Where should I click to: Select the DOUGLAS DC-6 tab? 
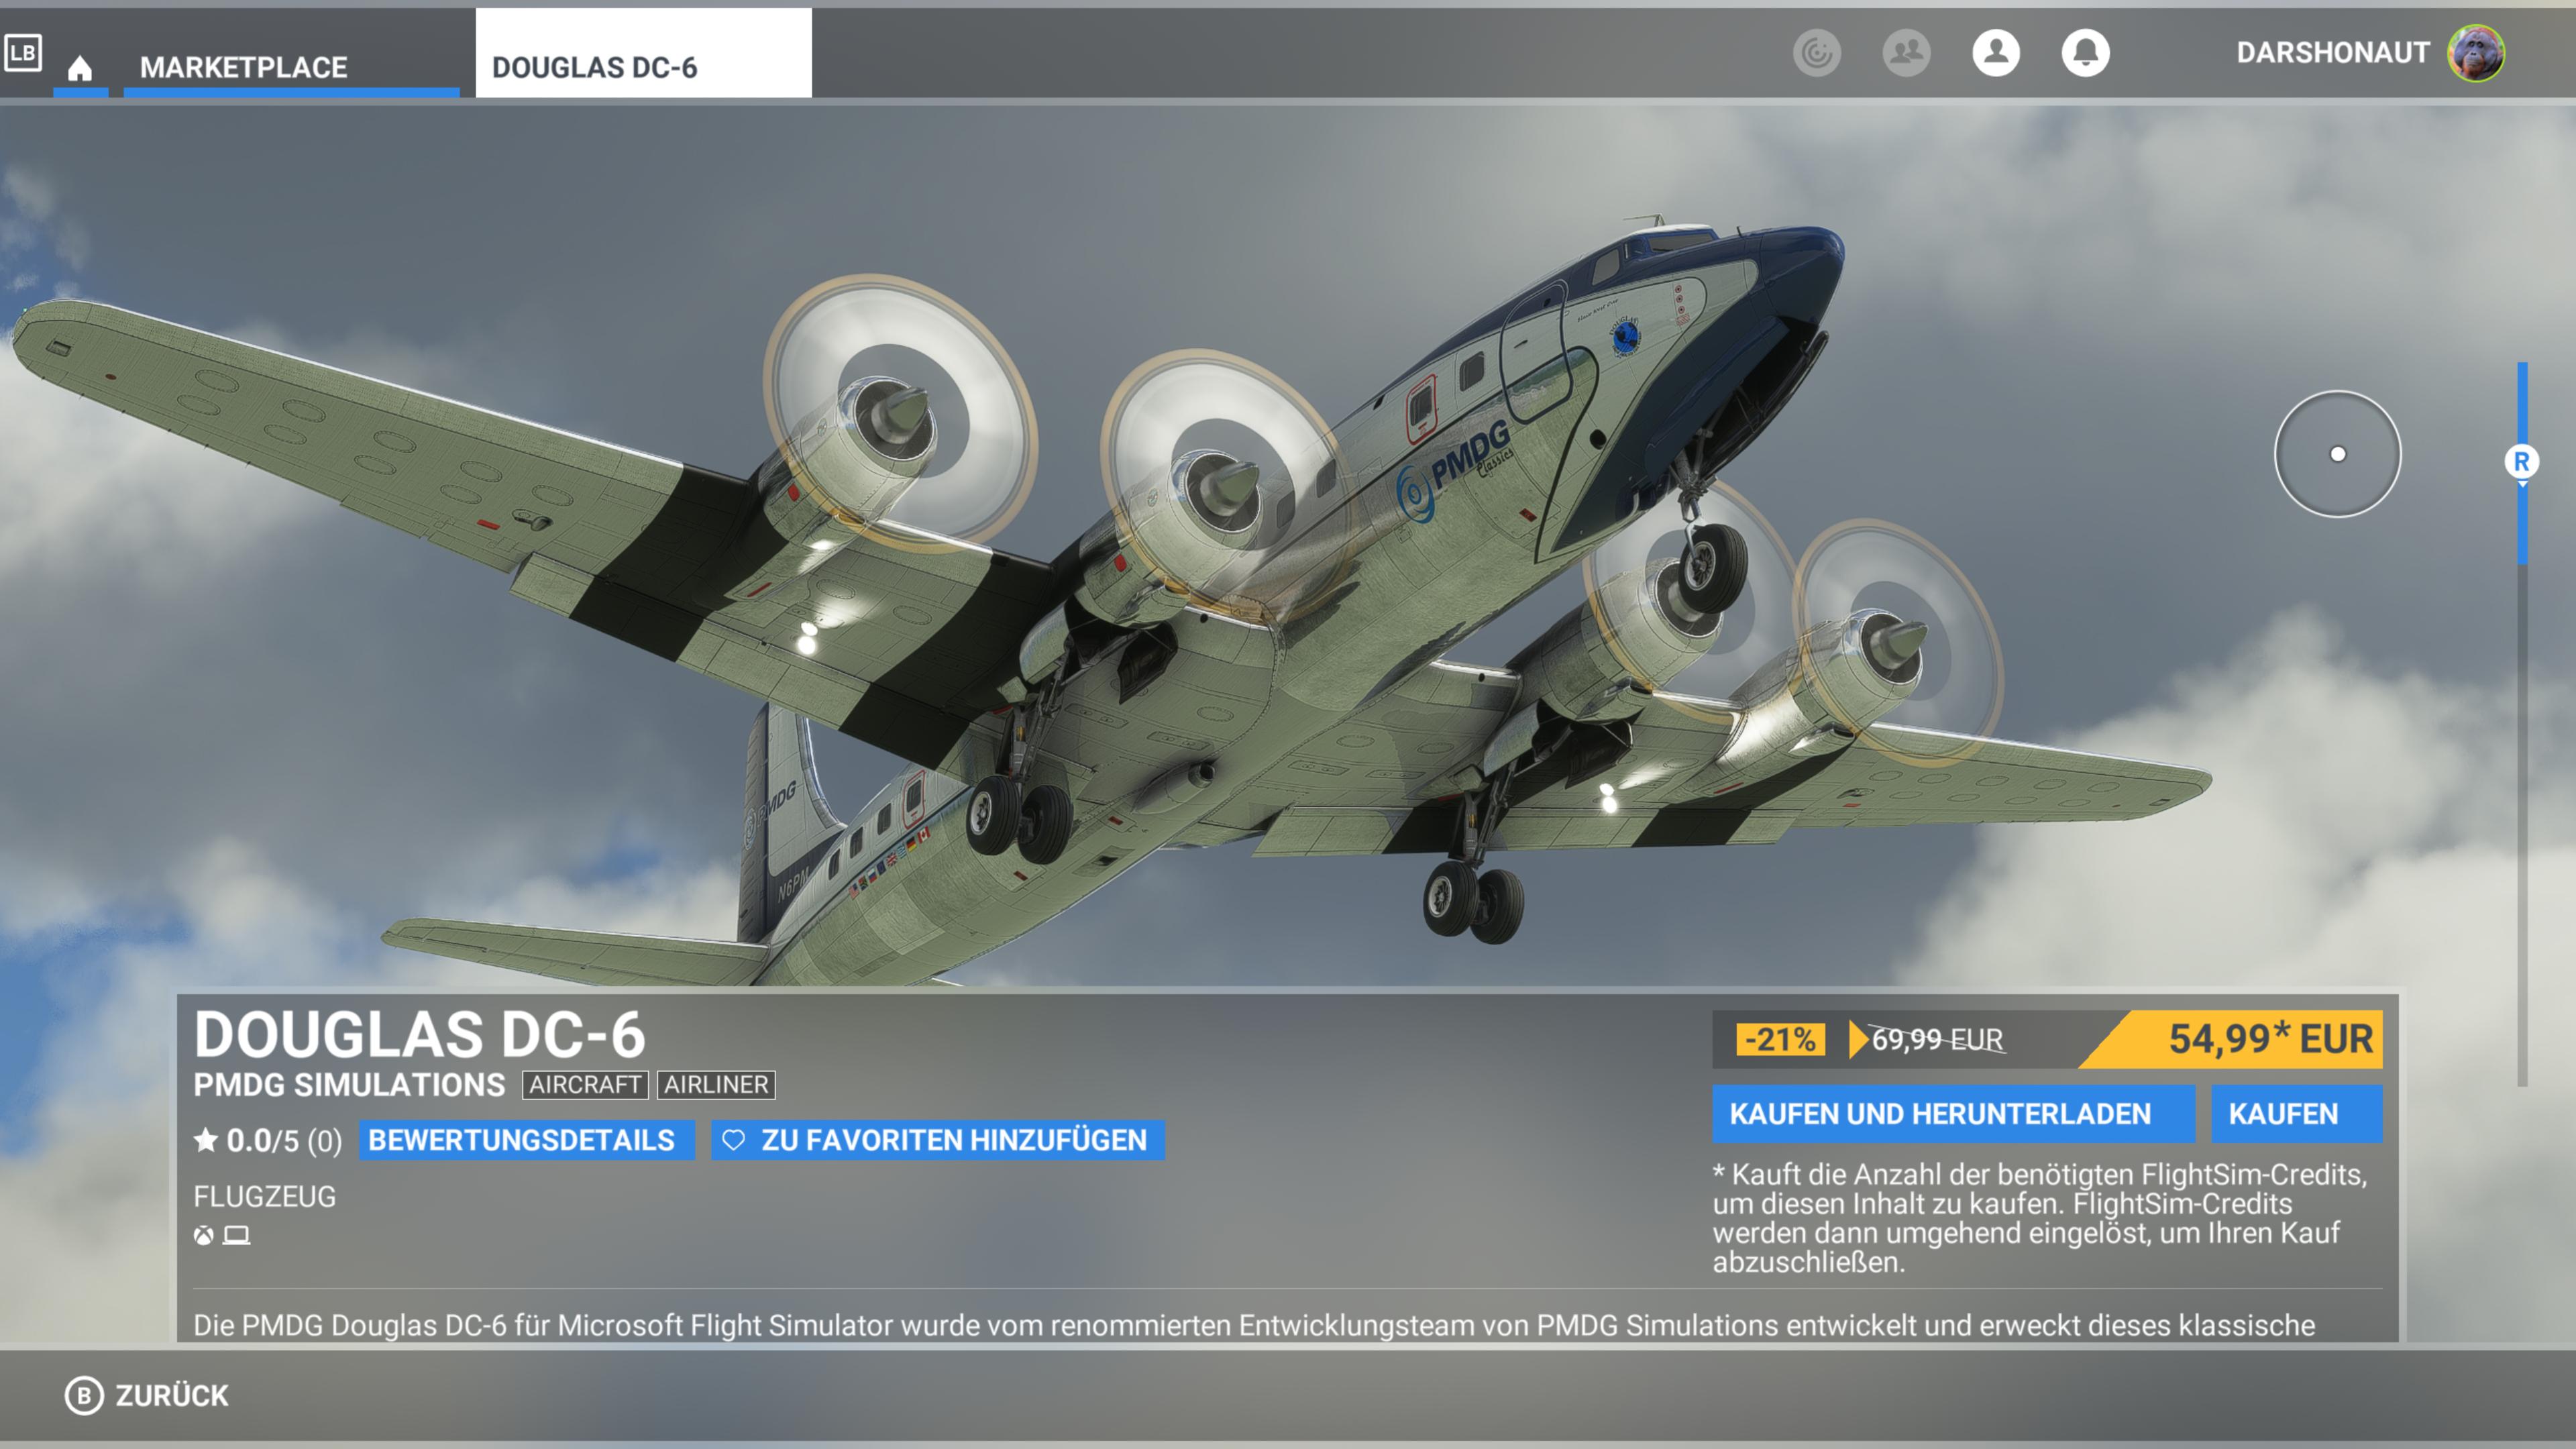tap(643, 54)
